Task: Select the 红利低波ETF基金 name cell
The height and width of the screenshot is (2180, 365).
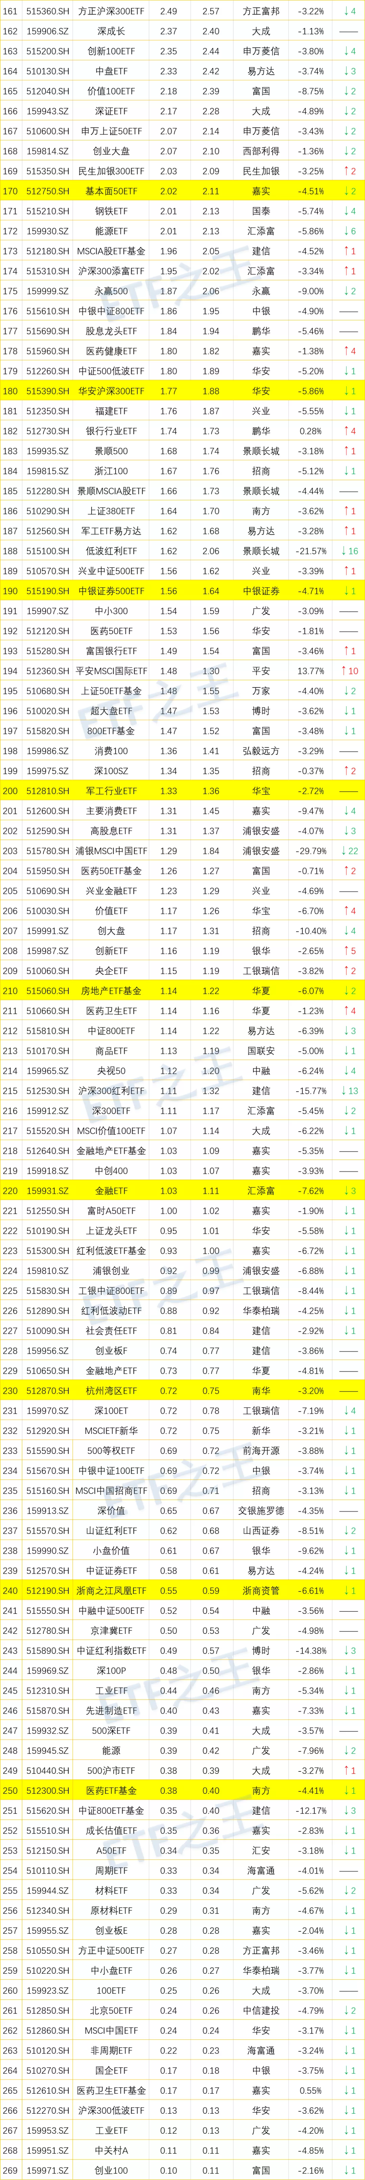Action: click(x=111, y=1251)
